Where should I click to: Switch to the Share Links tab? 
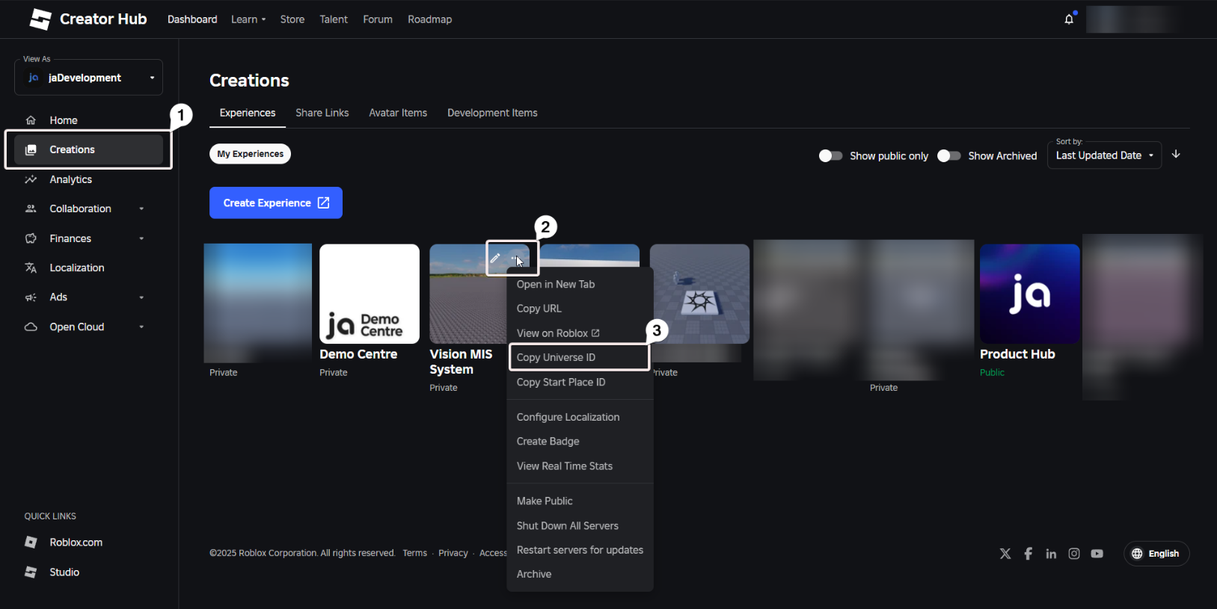point(322,113)
